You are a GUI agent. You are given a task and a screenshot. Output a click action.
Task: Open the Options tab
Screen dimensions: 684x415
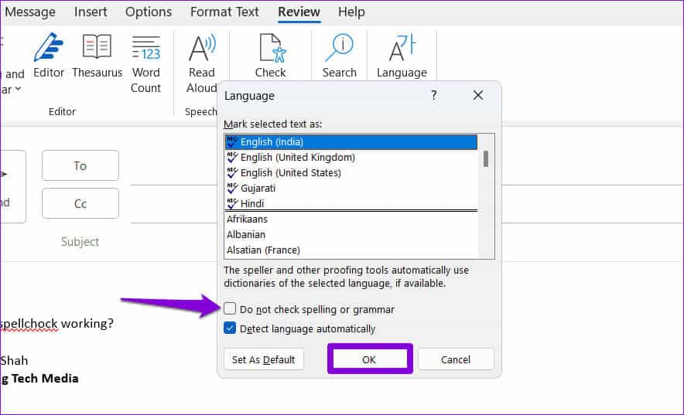coord(149,12)
